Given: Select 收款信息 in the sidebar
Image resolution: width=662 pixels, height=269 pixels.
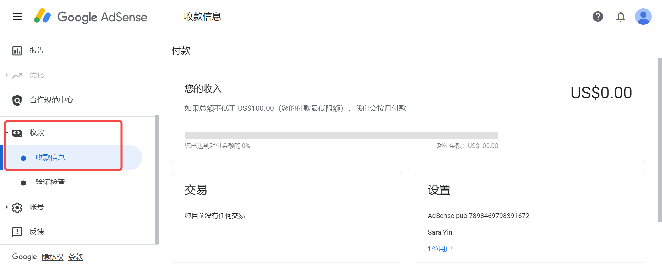Looking at the screenshot, I should click(50, 158).
